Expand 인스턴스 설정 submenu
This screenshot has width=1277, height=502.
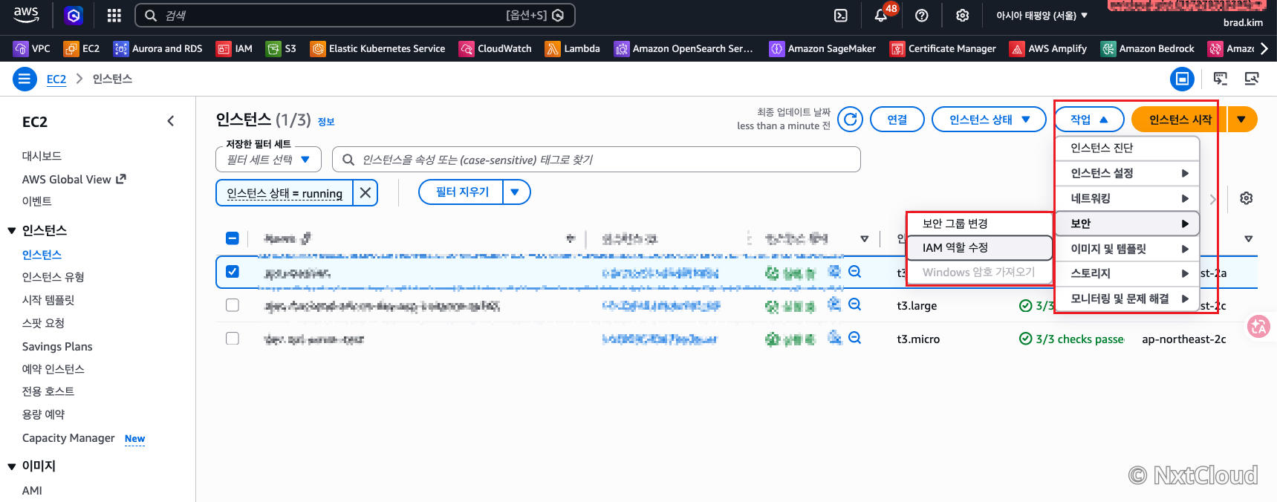tap(1128, 173)
